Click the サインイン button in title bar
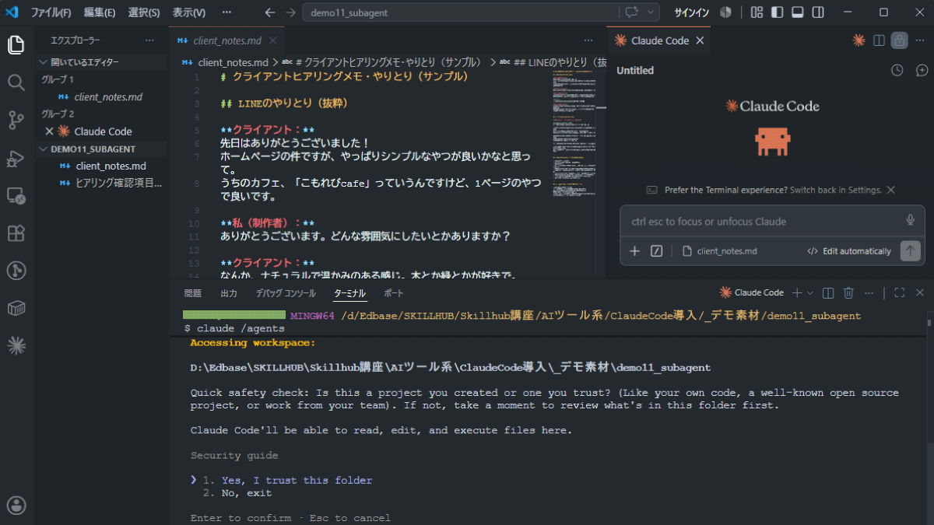The height and width of the screenshot is (525, 934). pos(691,12)
